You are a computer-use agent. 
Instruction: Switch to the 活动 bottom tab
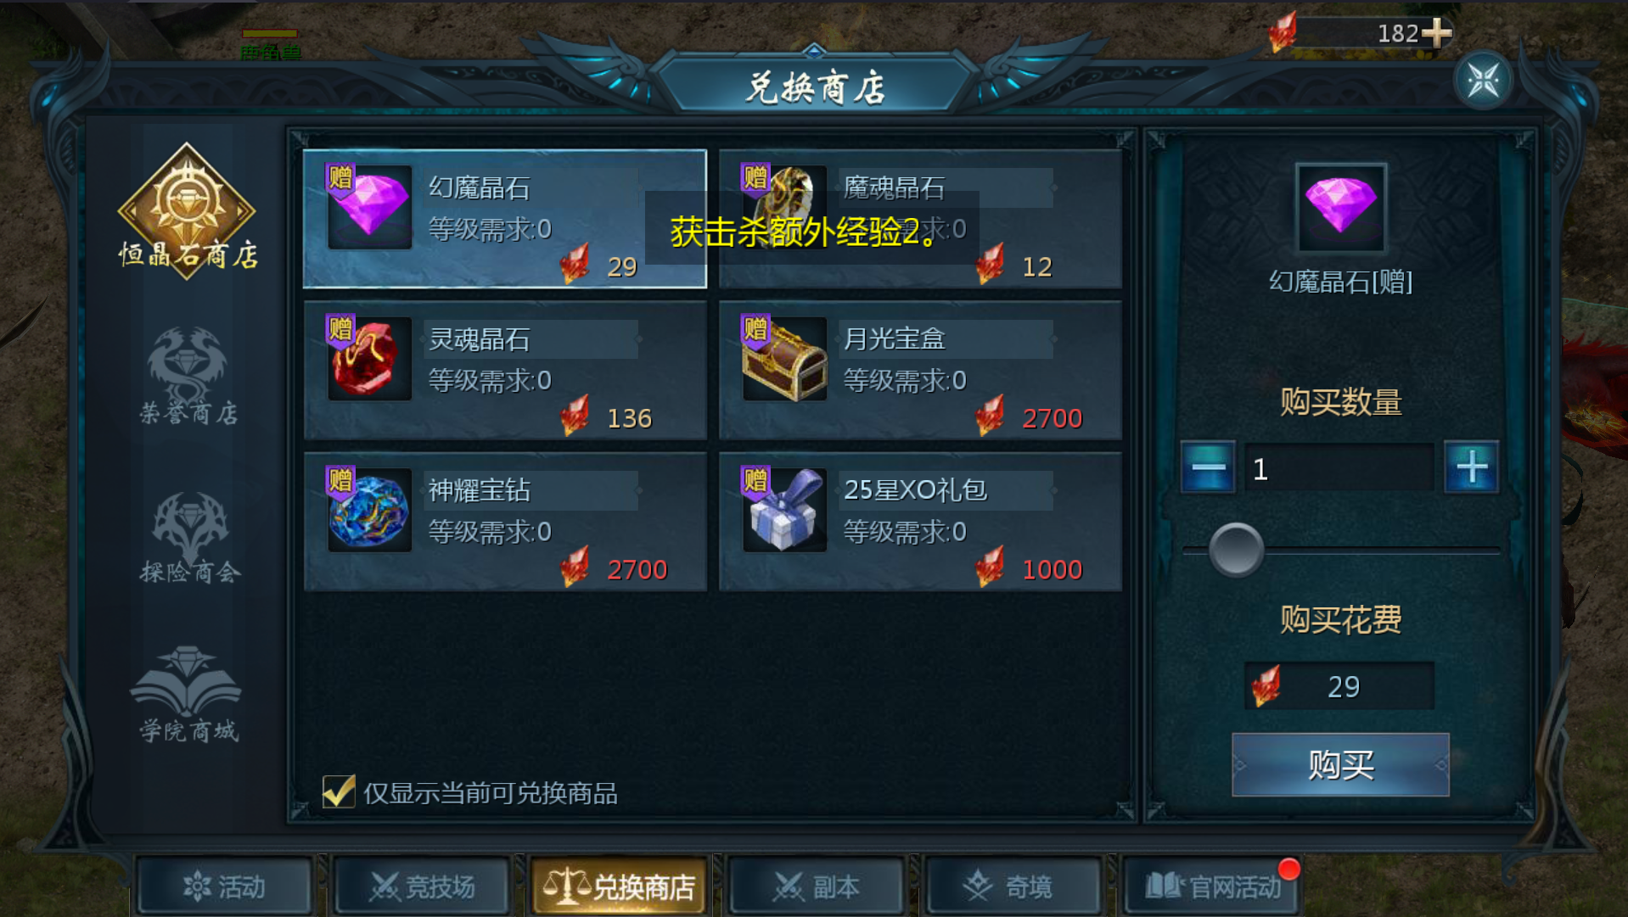pyautogui.click(x=225, y=886)
